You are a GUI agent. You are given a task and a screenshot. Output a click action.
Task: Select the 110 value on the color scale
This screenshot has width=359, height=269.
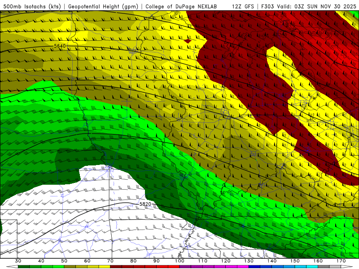203,261
